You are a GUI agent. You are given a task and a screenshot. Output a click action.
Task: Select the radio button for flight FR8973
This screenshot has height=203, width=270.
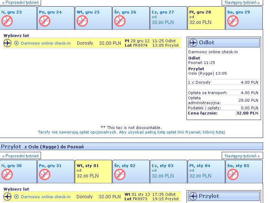(16, 197)
